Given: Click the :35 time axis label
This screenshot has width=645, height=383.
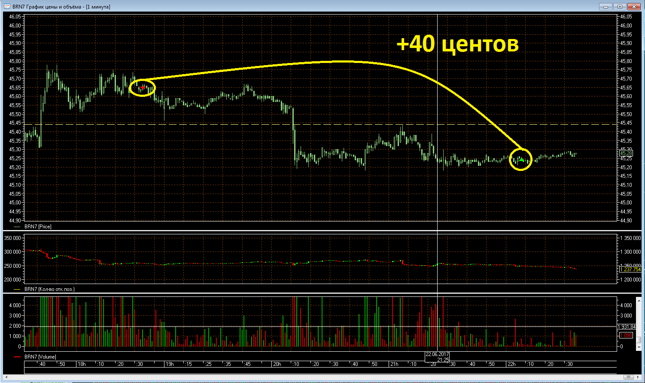Looking at the screenshot, I should [x=228, y=364].
